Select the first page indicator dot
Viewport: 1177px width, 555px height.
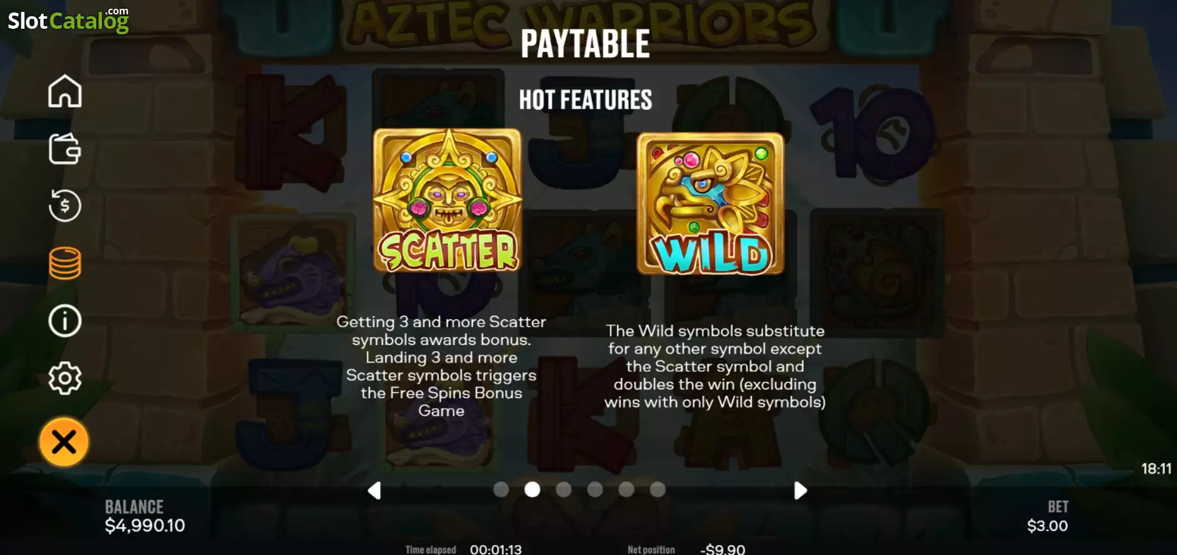501,489
